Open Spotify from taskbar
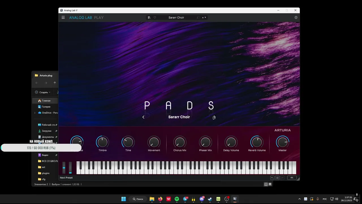 click(177, 199)
